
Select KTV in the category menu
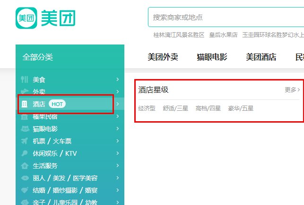pyautogui.click(x=71, y=153)
